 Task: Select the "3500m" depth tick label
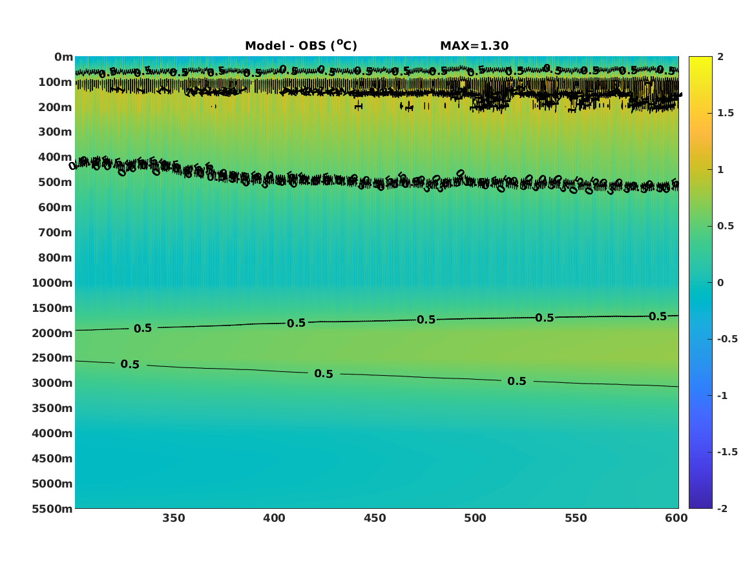(52, 408)
